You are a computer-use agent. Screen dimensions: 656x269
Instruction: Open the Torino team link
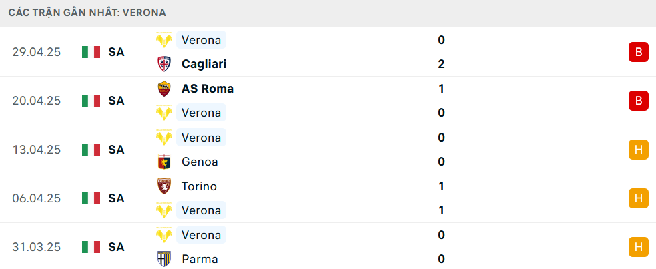point(199,186)
